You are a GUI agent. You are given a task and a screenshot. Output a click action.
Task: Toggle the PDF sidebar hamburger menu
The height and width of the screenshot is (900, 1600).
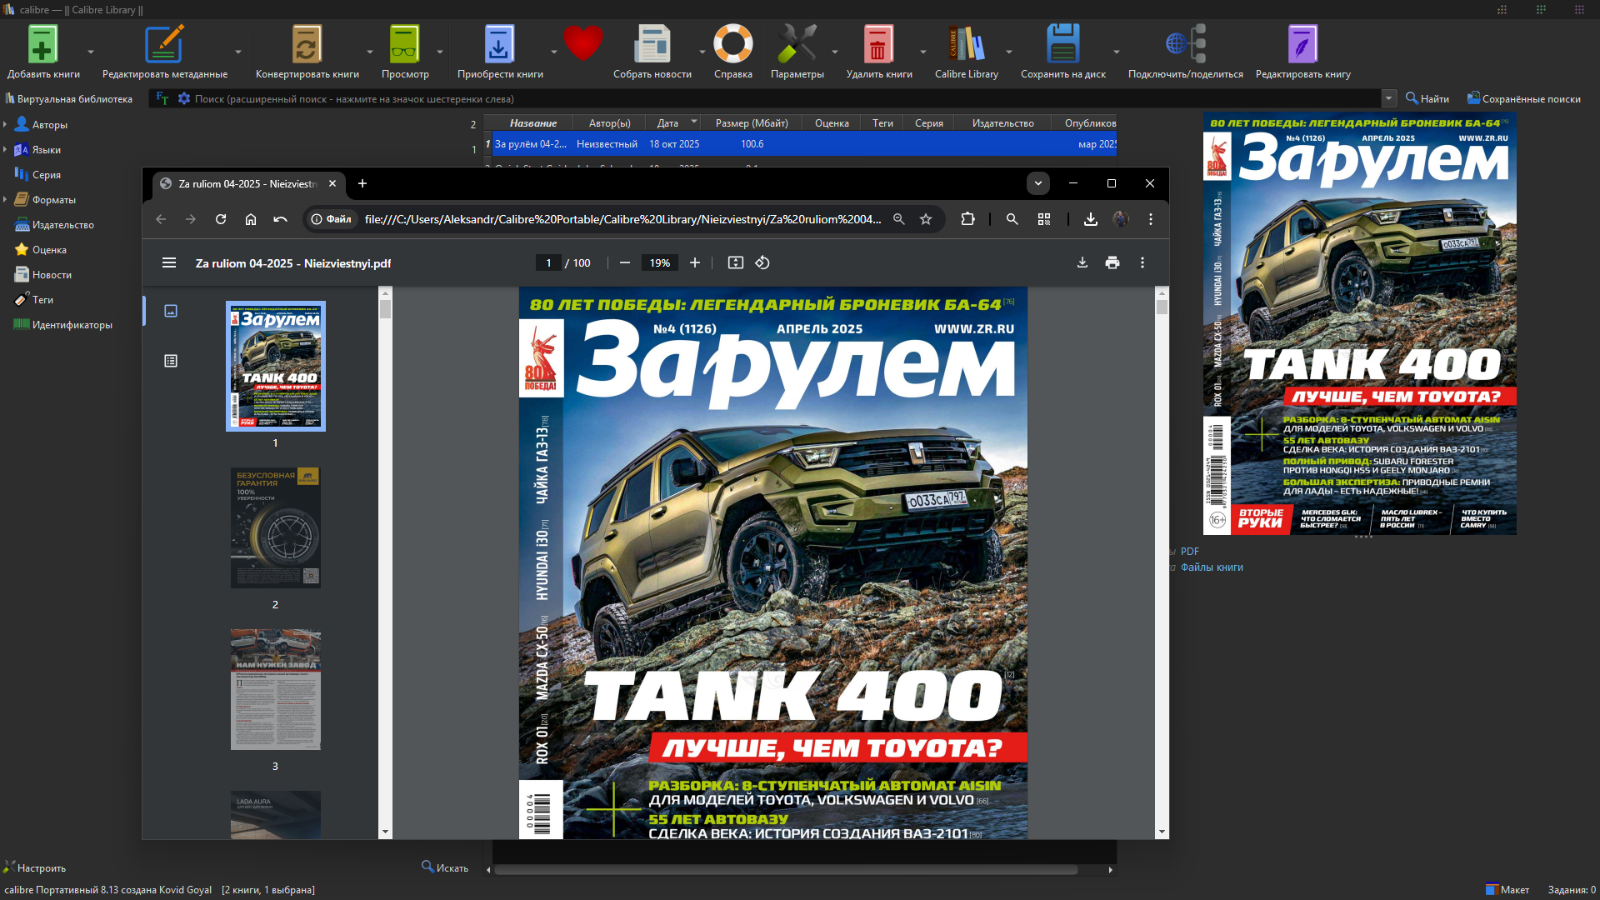click(x=169, y=263)
